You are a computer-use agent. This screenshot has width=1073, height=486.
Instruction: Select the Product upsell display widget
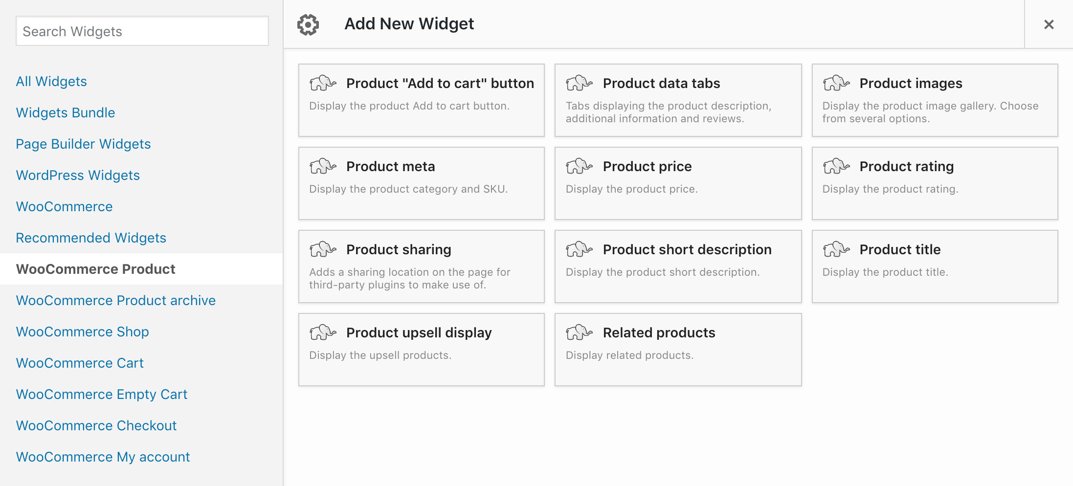click(x=421, y=349)
